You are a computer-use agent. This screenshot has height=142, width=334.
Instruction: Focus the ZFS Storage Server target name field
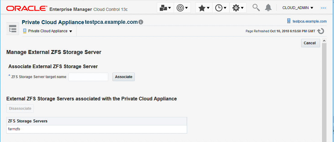88,77
